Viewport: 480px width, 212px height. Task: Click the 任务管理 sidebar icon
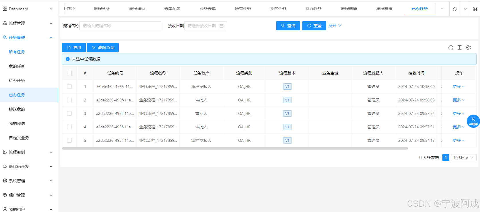(5, 38)
